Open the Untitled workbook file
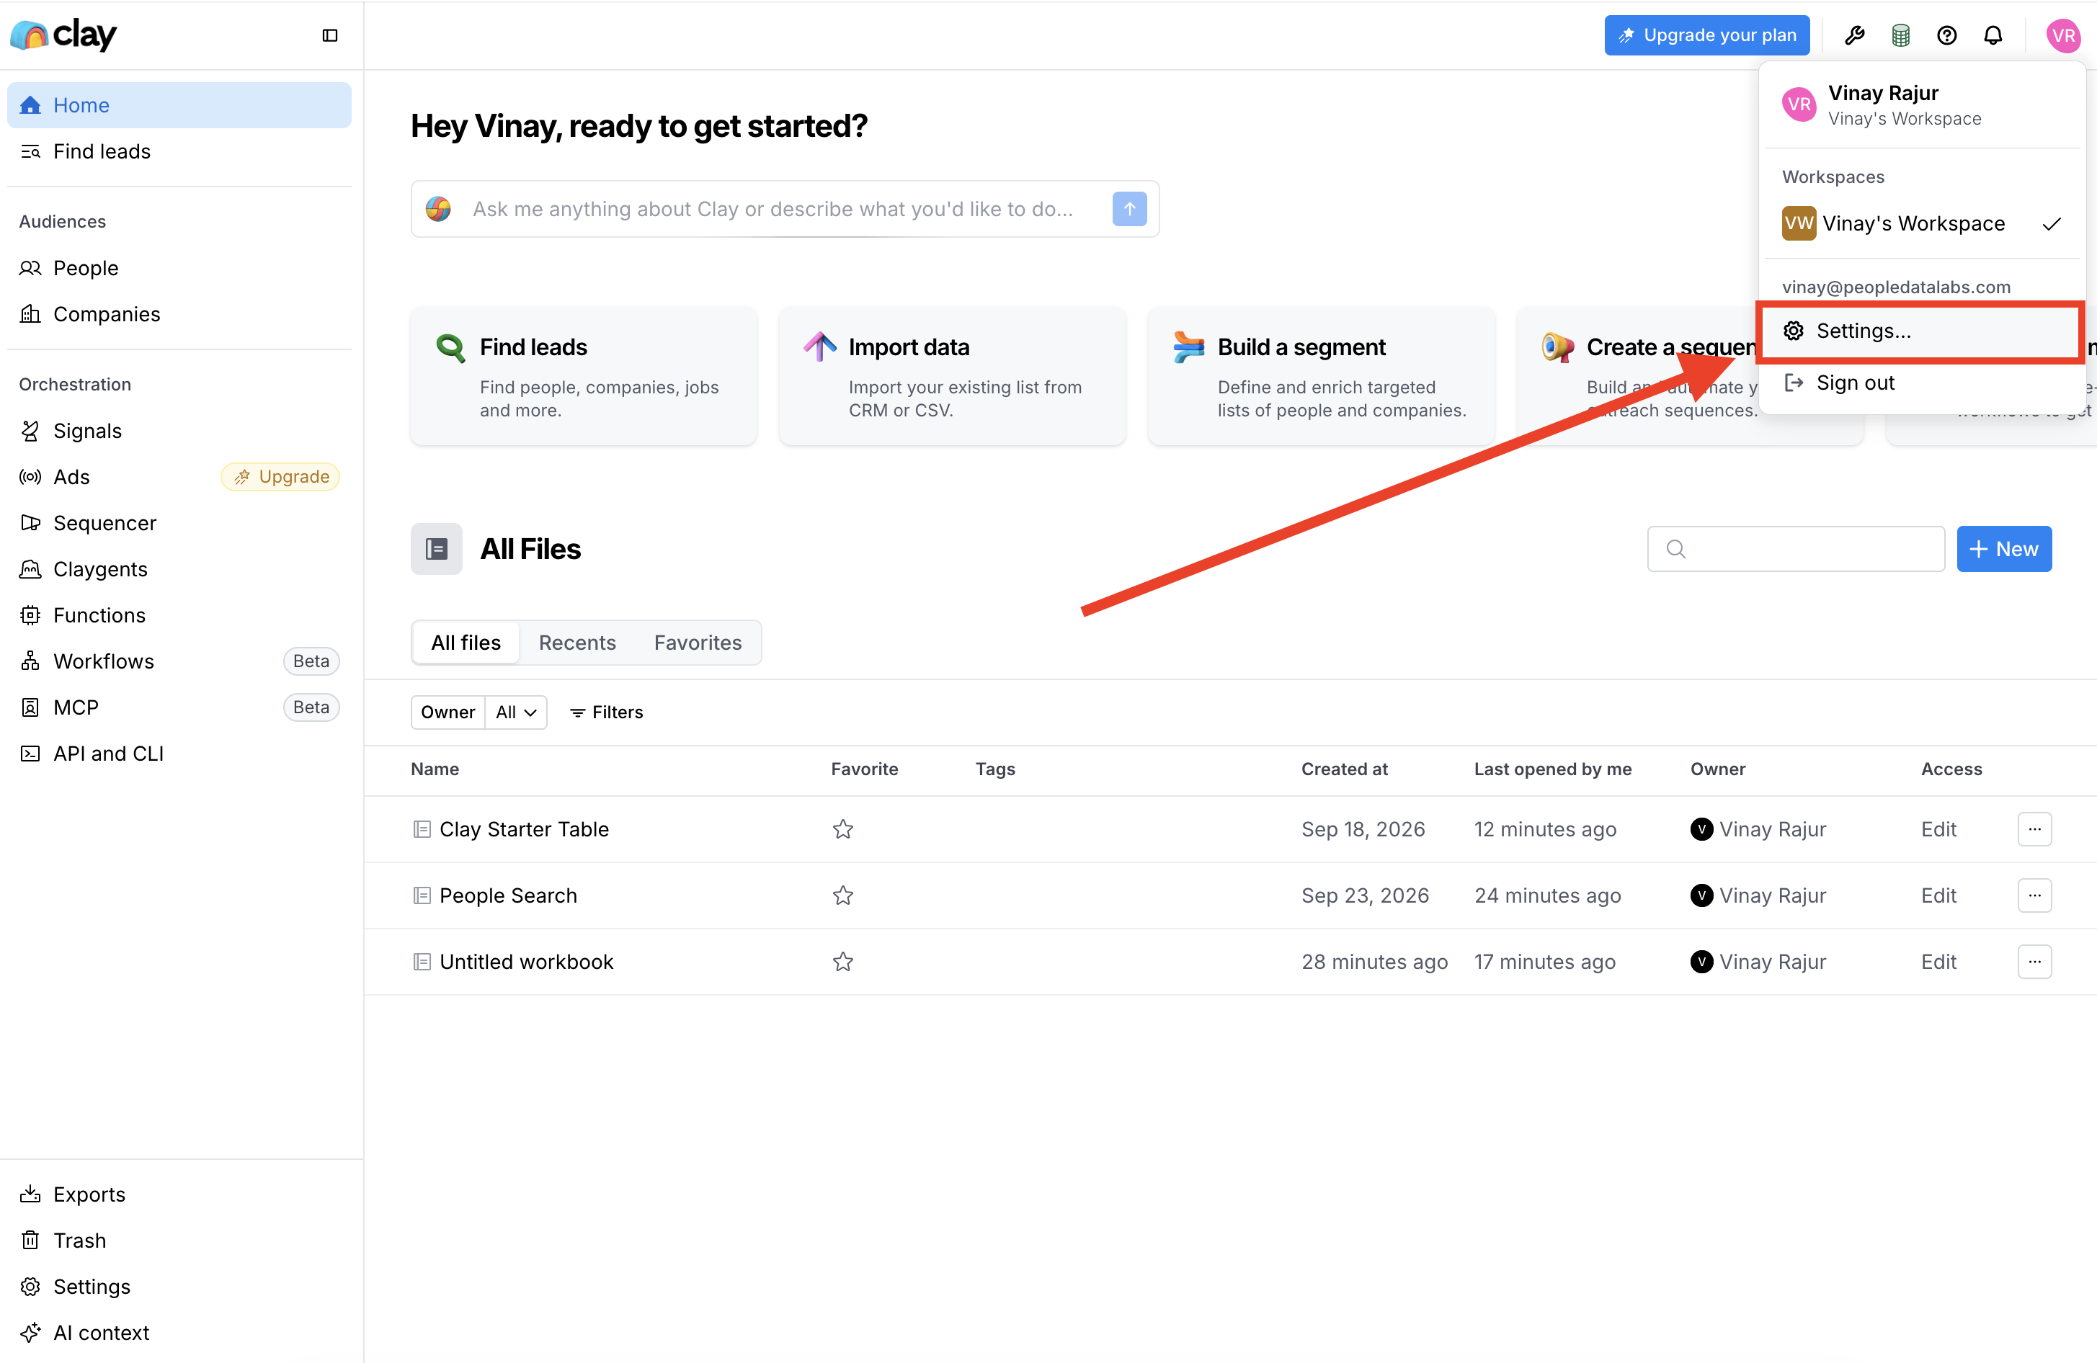 coord(527,961)
